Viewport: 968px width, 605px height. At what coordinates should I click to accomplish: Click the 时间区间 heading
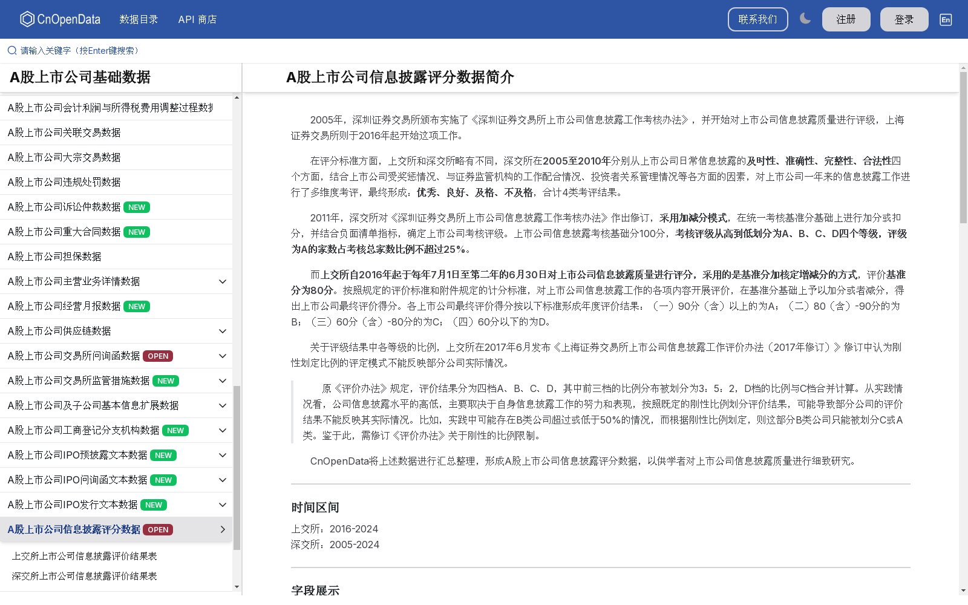pyautogui.click(x=315, y=508)
